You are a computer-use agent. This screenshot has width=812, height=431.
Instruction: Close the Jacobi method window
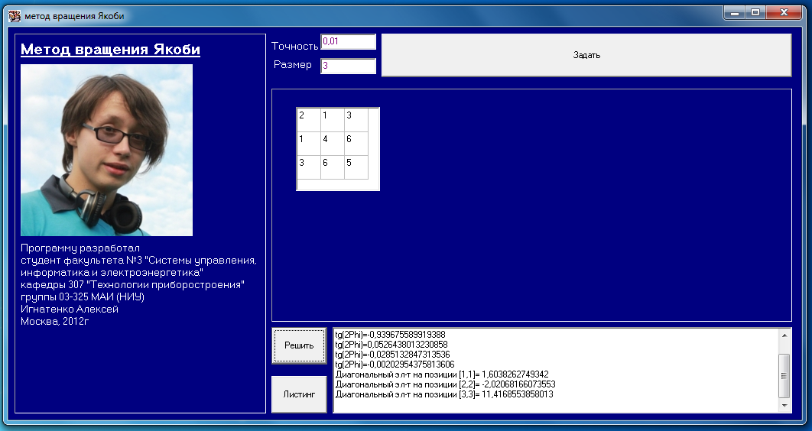(784, 12)
